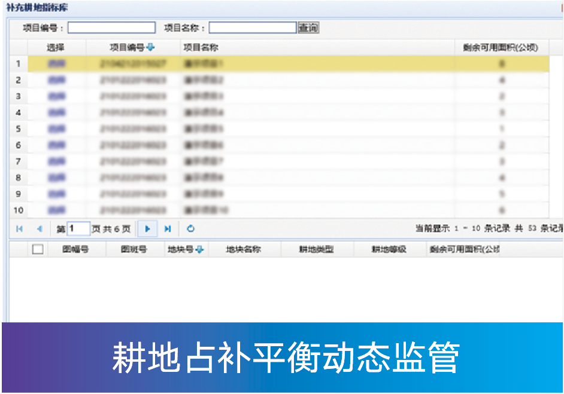
Task: Tick the select-all checkbox in lower grid
Action: click(x=38, y=250)
